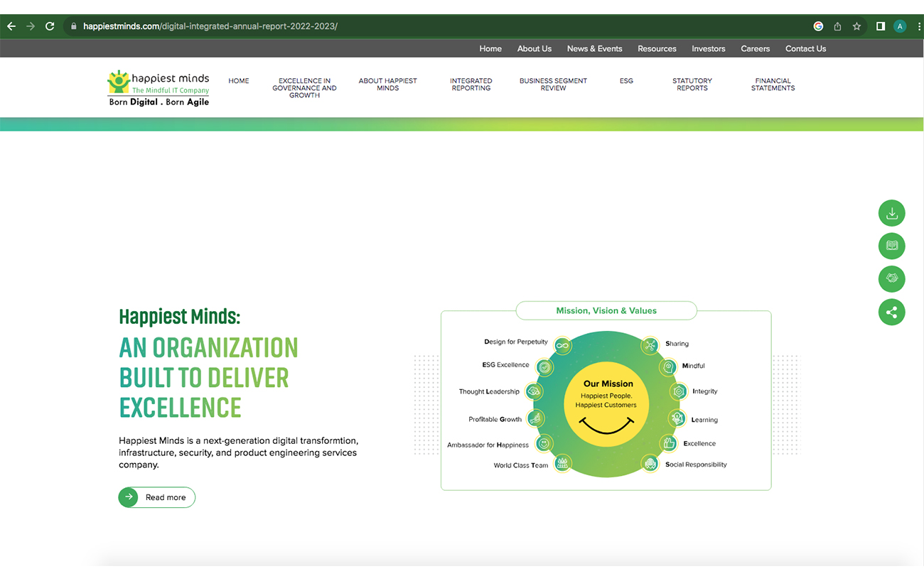Viewport: 924px width, 581px height.
Task: Click the 'Social Responsibility' label
Action: coord(696,465)
